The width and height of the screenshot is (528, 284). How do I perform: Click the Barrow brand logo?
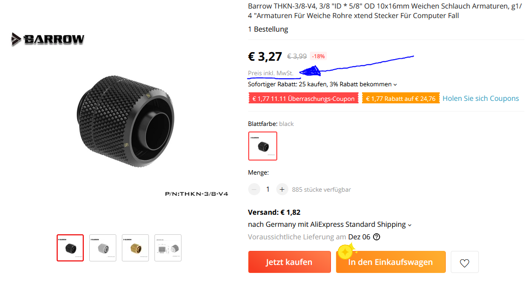48,40
